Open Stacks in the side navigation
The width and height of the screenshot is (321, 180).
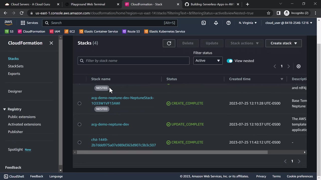tap(13, 58)
